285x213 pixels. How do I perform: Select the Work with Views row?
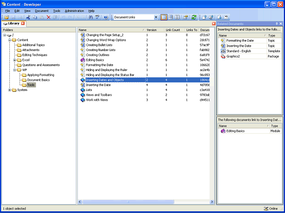pos(144,100)
